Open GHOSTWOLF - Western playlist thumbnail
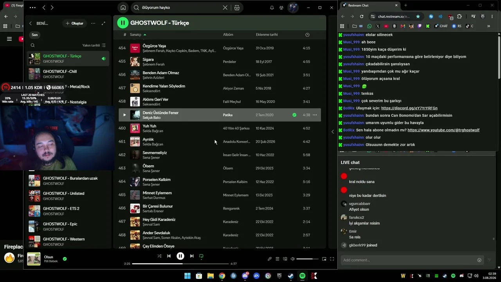The height and width of the screenshot is (282, 501). click(x=34, y=242)
